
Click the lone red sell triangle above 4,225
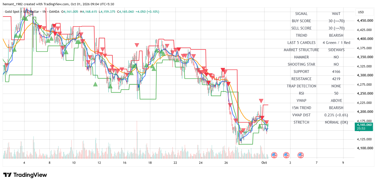pos(261,101)
